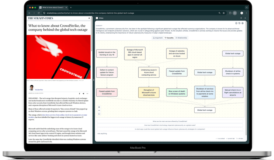Click 'Outage of websites and services hosted on Azure' node
This screenshot has height=160, width=274.
point(177,54)
